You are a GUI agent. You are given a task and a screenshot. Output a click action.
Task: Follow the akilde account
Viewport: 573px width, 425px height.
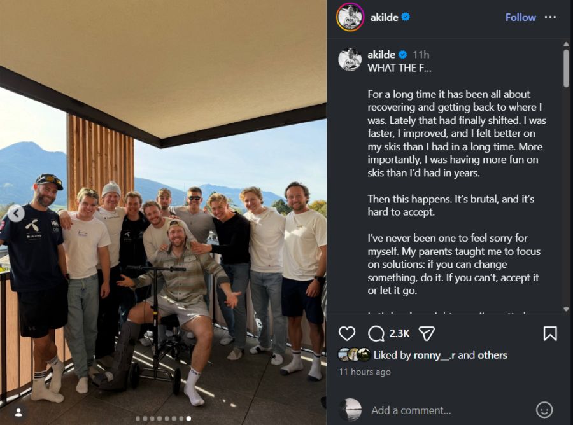(520, 17)
